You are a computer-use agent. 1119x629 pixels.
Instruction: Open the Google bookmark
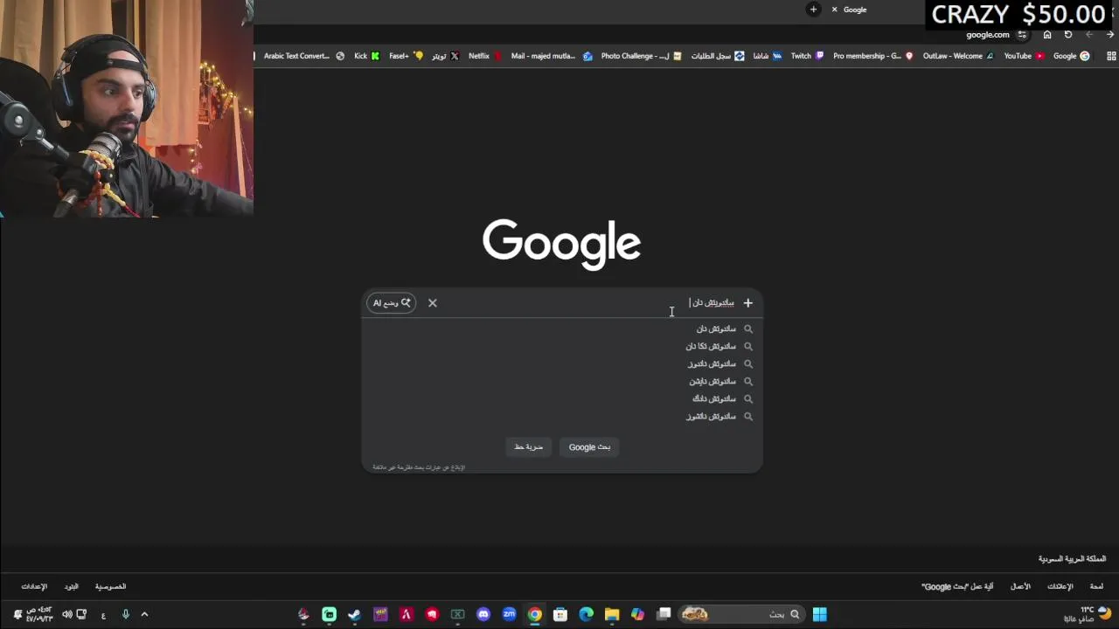pyautogui.click(x=1071, y=56)
